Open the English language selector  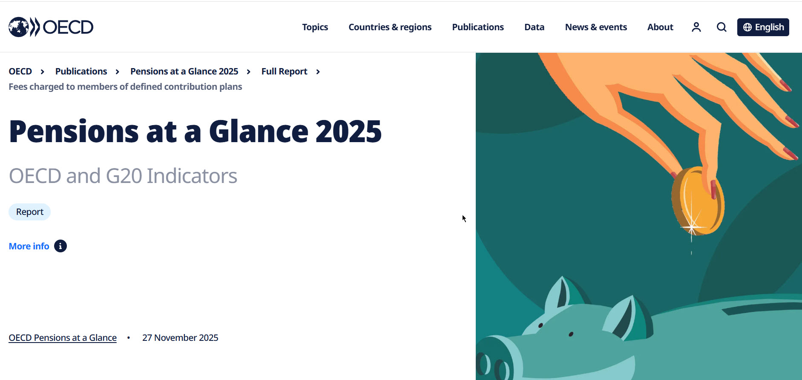[x=763, y=27]
